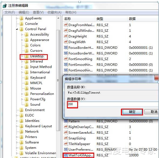This screenshot has height=158, width=159.
Task: Click the 数值数据 field containing 200
Action: [x=113, y=104]
